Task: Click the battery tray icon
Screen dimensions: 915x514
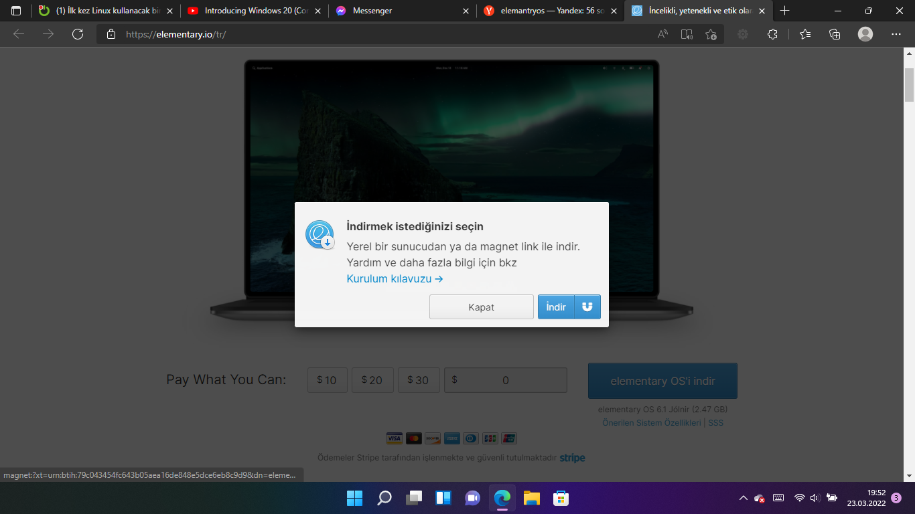Action: 832,498
